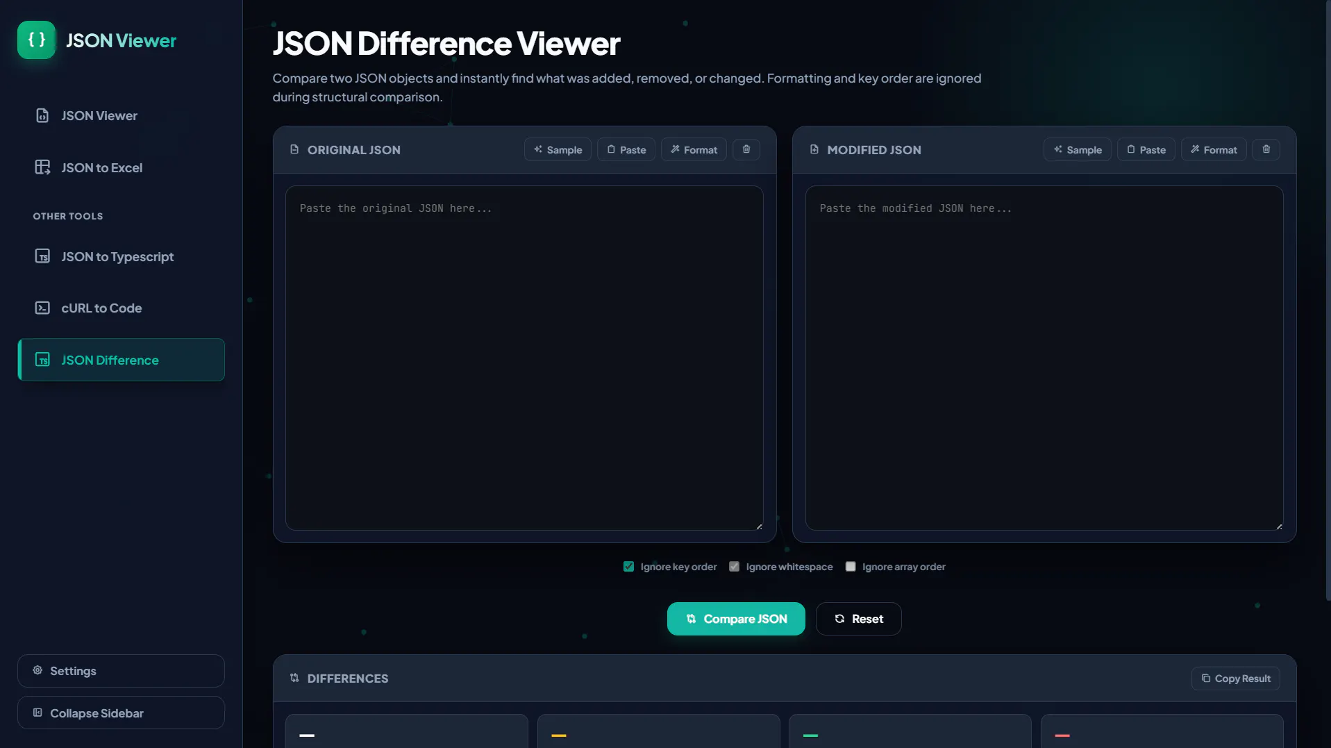The image size is (1331, 748).
Task: Click the JSON Difference Viewer heading
Action: click(446, 43)
